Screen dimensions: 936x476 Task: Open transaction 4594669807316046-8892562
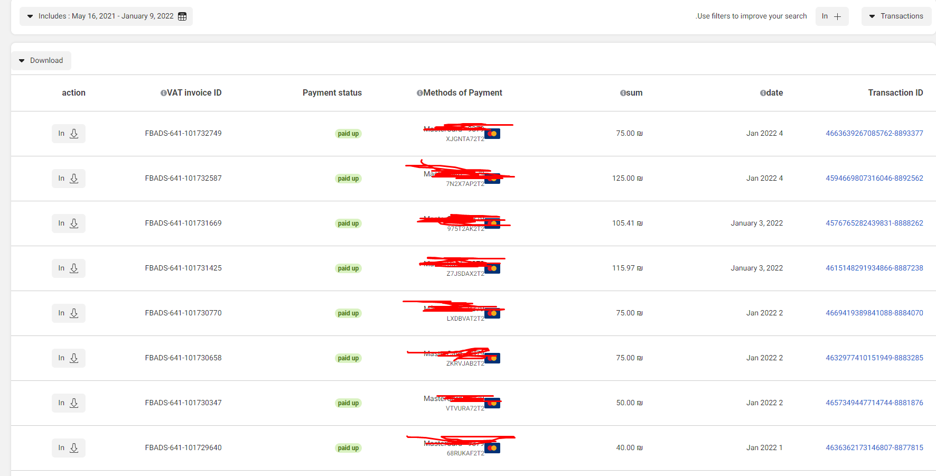[x=874, y=179]
